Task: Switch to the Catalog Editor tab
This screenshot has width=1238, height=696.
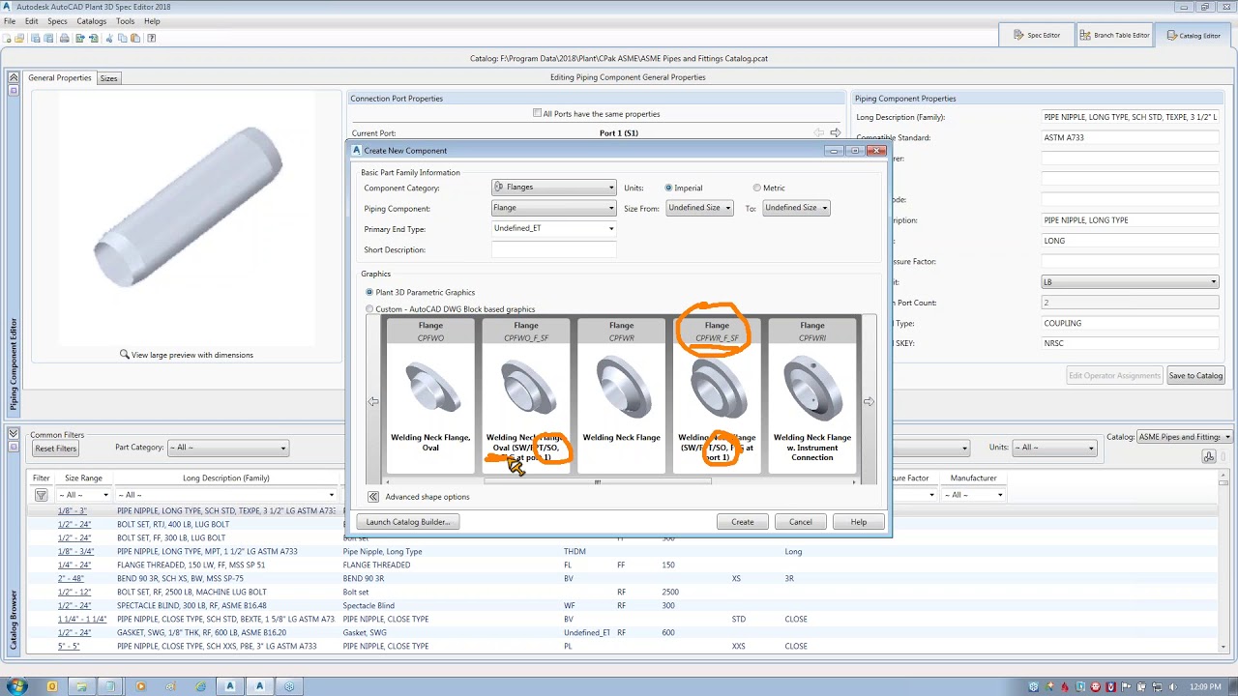Action: tap(1193, 35)
